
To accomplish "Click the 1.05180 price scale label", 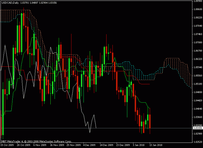I will click(198, 84).
